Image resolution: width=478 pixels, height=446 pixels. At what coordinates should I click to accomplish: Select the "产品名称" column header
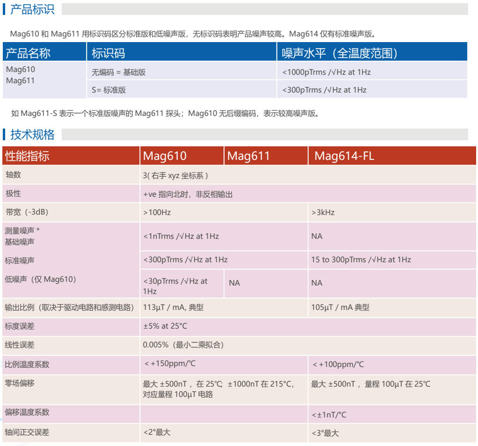pos(28,53)
